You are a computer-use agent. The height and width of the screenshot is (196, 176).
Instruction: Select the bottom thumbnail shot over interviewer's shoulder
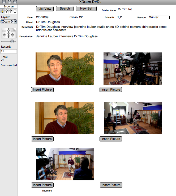point(65,164)
